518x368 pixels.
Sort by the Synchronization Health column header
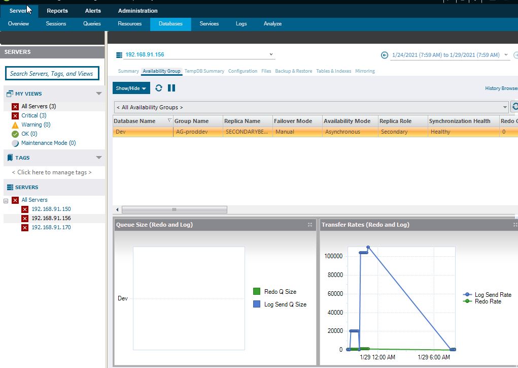click(x=463, y=121)
